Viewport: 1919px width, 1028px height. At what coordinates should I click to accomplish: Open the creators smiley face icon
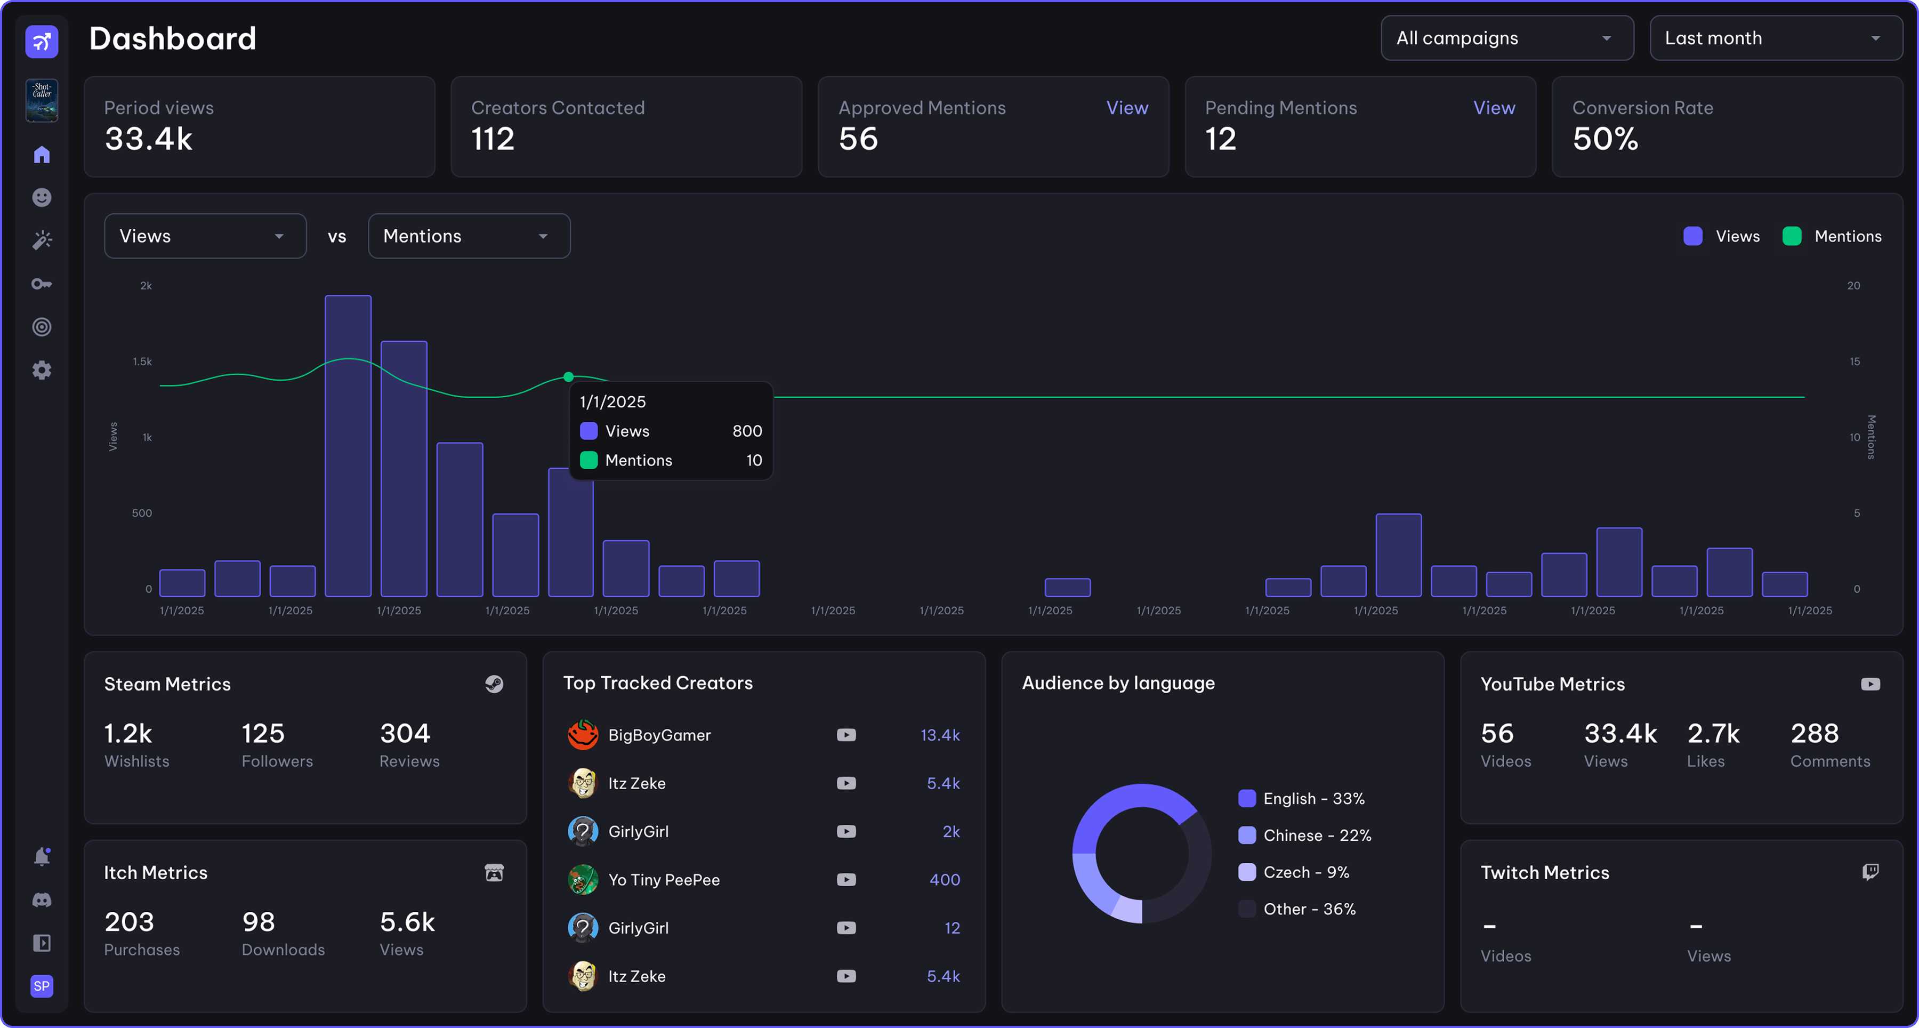[x=42, y=197]
